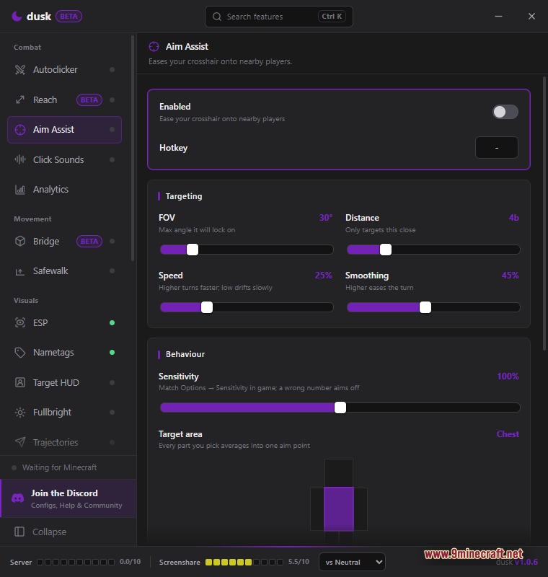Open the Reach section
The width and height of the screenshot is (548, 577).
click(64, 100)
